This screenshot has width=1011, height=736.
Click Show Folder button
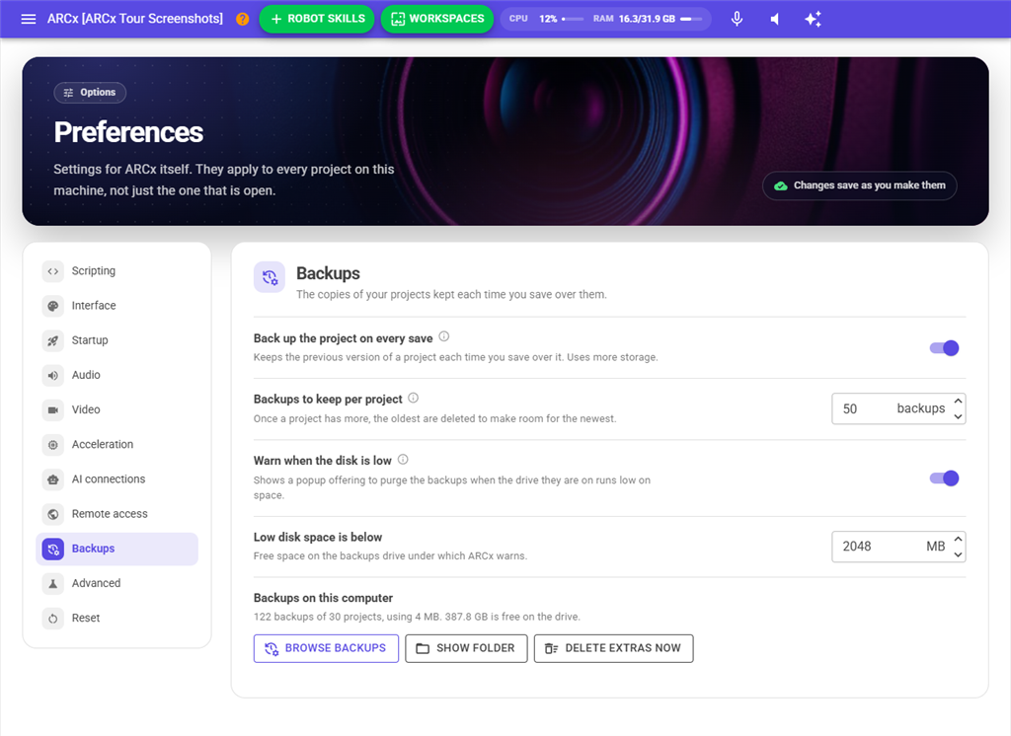(466, 648)
